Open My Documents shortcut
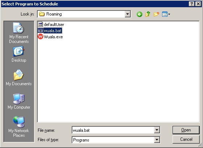The height and width of the screenshot is (148, 203). coord(19,78)
